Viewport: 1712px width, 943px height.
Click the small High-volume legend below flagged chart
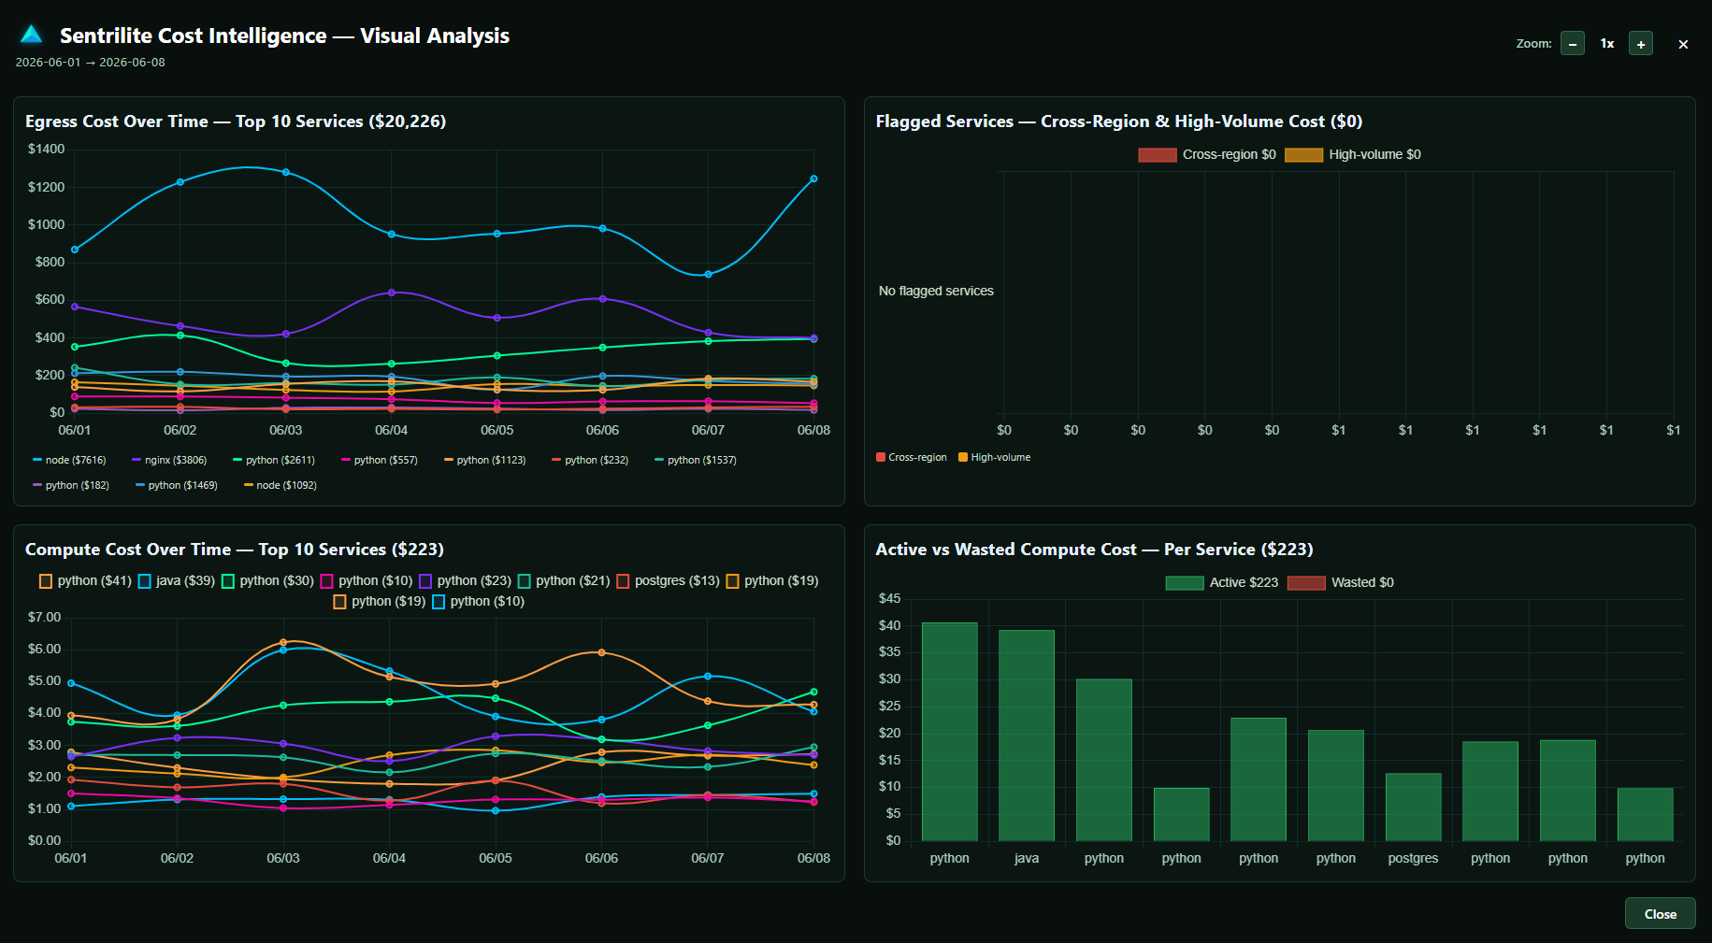click(x=995, y=457)
